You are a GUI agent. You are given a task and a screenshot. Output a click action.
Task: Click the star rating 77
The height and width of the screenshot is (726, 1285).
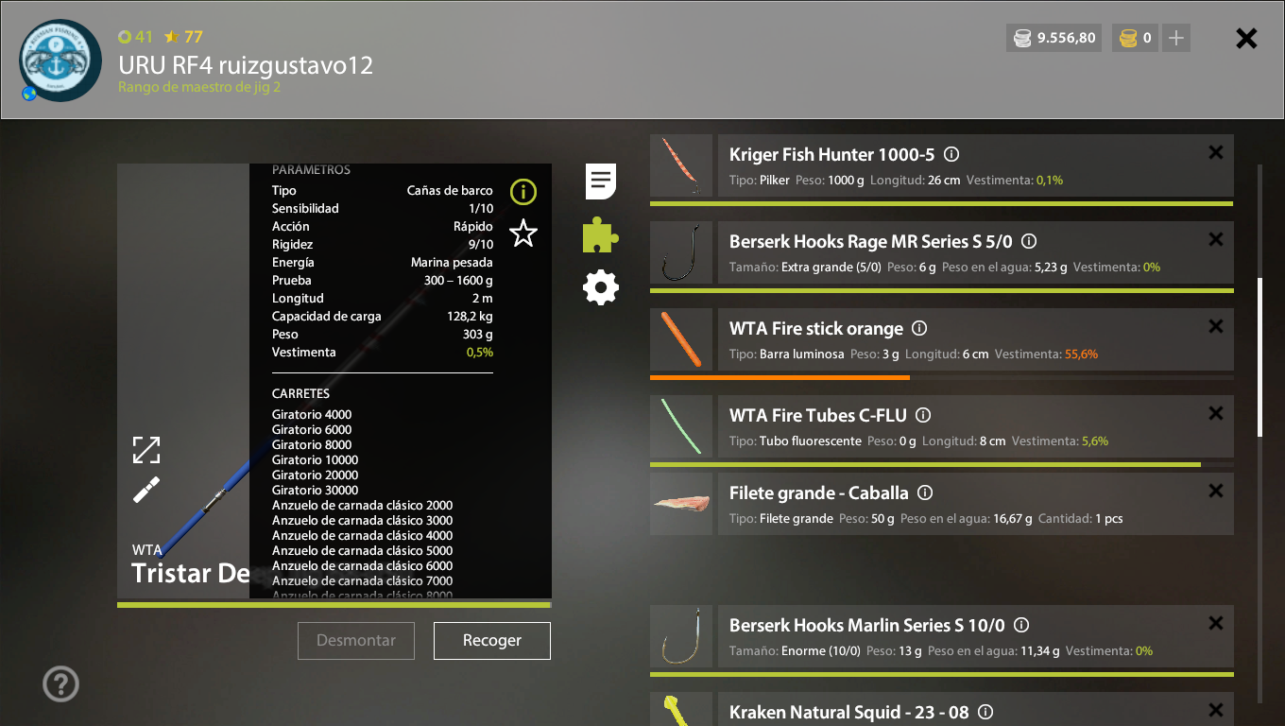click(x=183, y=37)
